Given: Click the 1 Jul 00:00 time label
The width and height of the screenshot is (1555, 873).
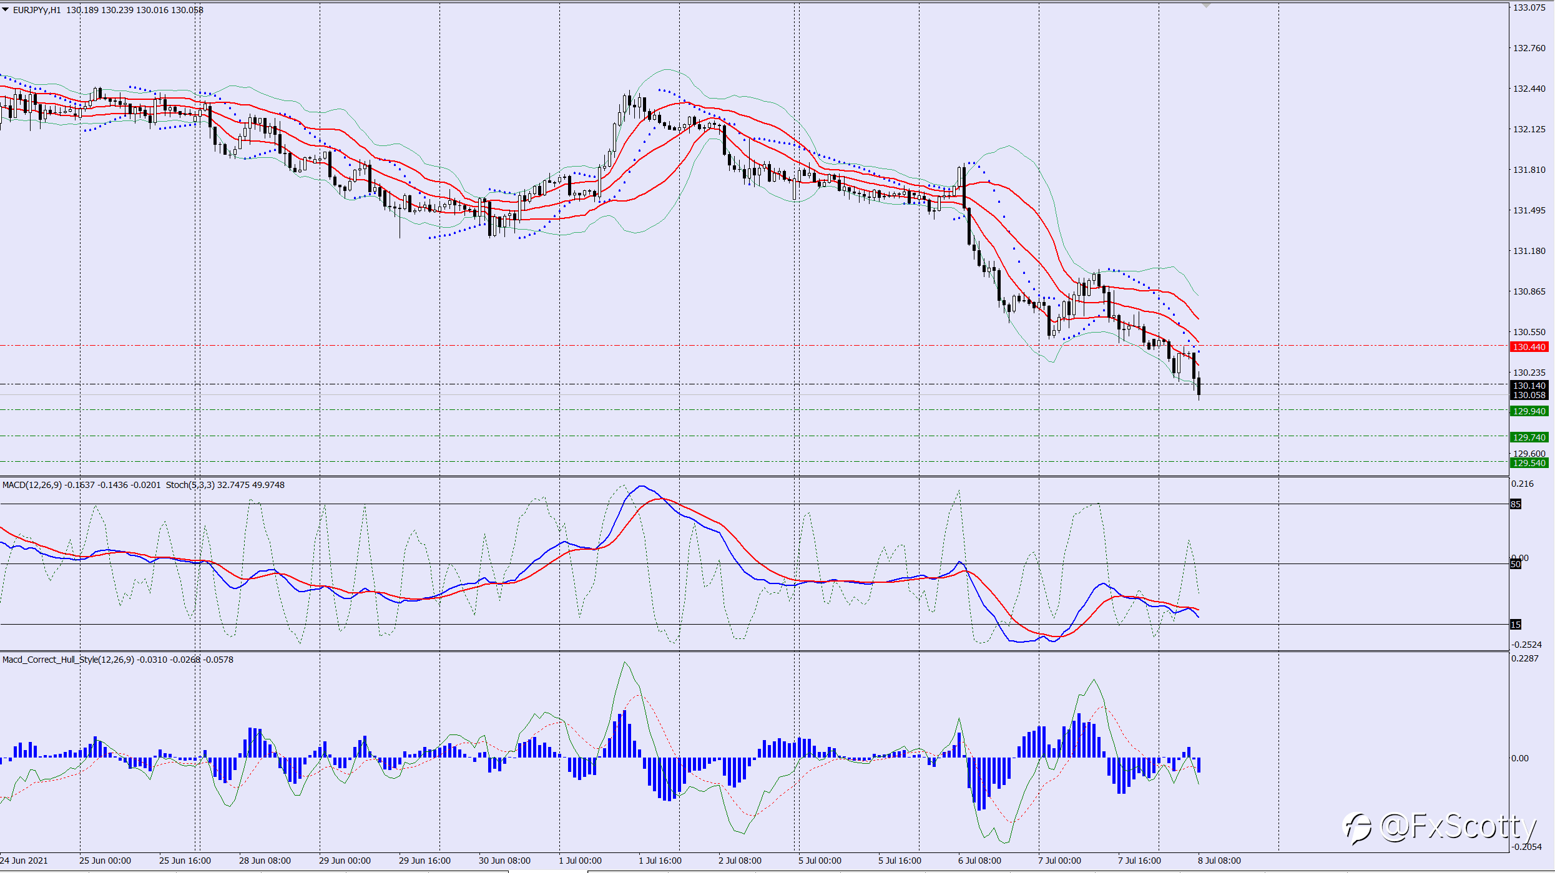Looking at the screenshot, I should click(580, 861).
